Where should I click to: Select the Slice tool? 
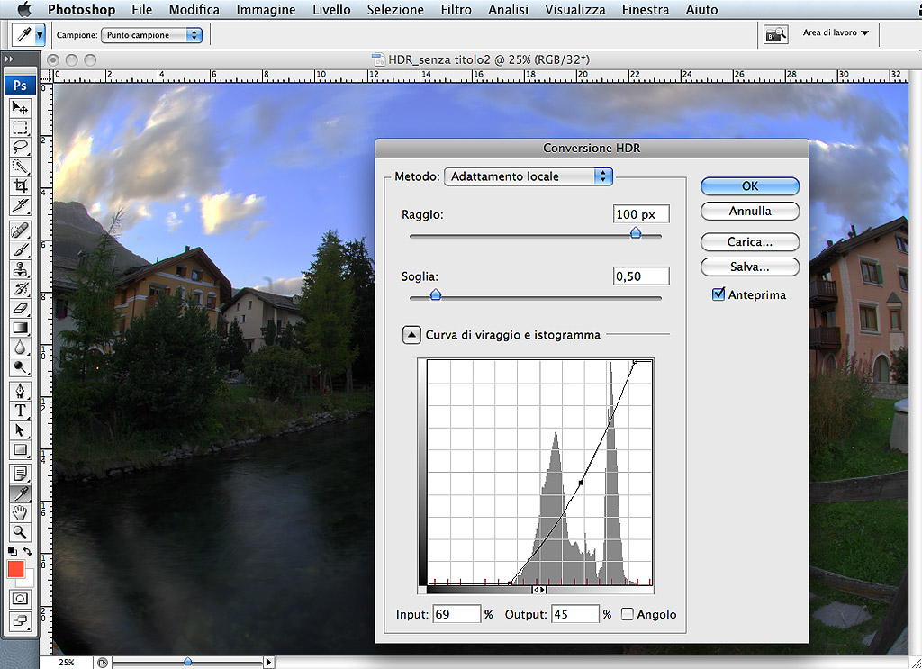[x=20, y=206]
